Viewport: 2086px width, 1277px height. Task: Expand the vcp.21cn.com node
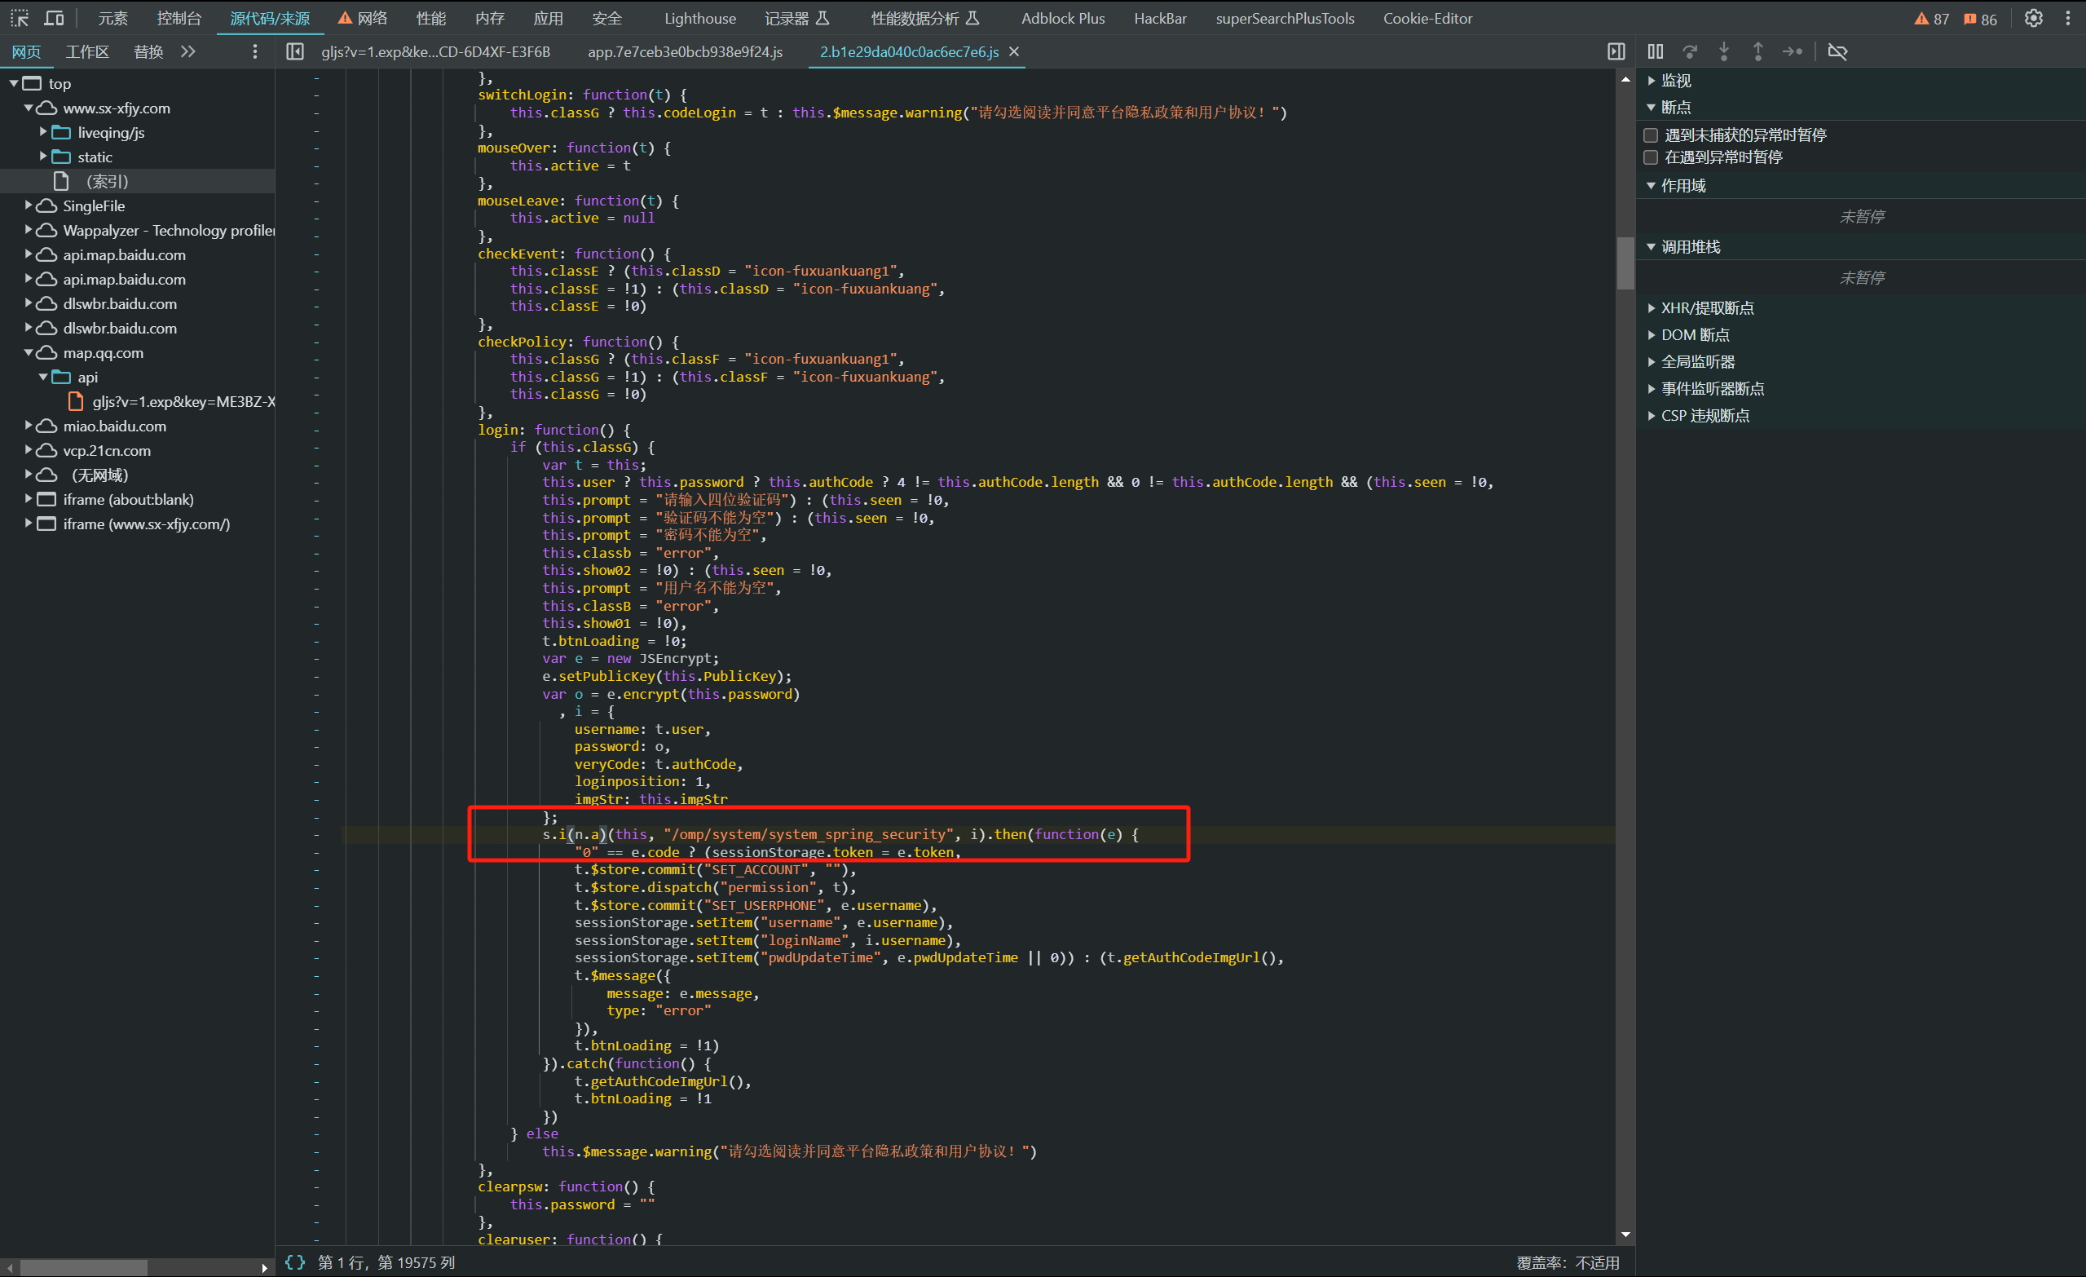point(29,449)
